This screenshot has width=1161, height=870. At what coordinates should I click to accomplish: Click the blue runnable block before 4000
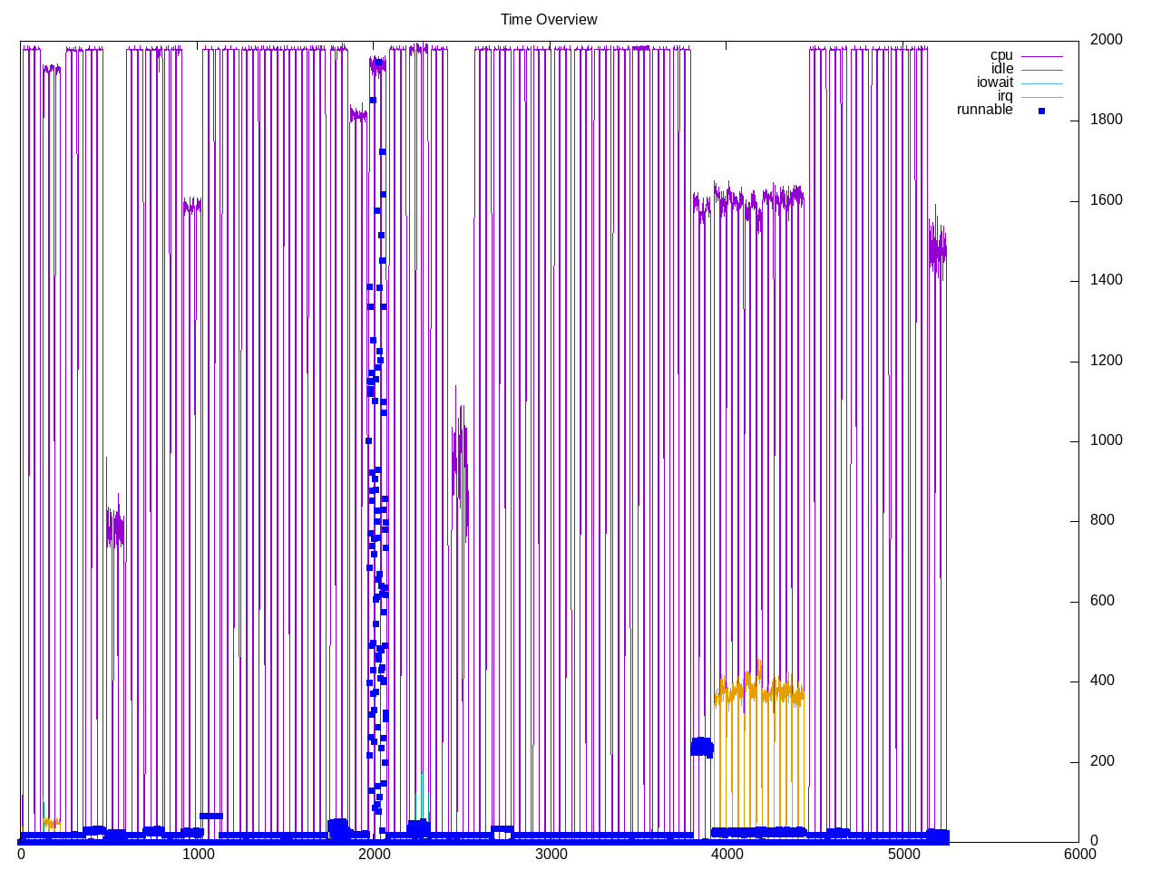pyautogui.click(x=701, y=747)
